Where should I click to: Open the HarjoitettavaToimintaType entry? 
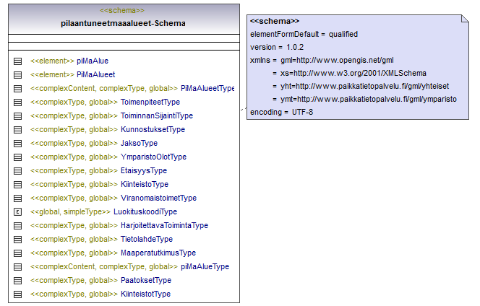164,225
